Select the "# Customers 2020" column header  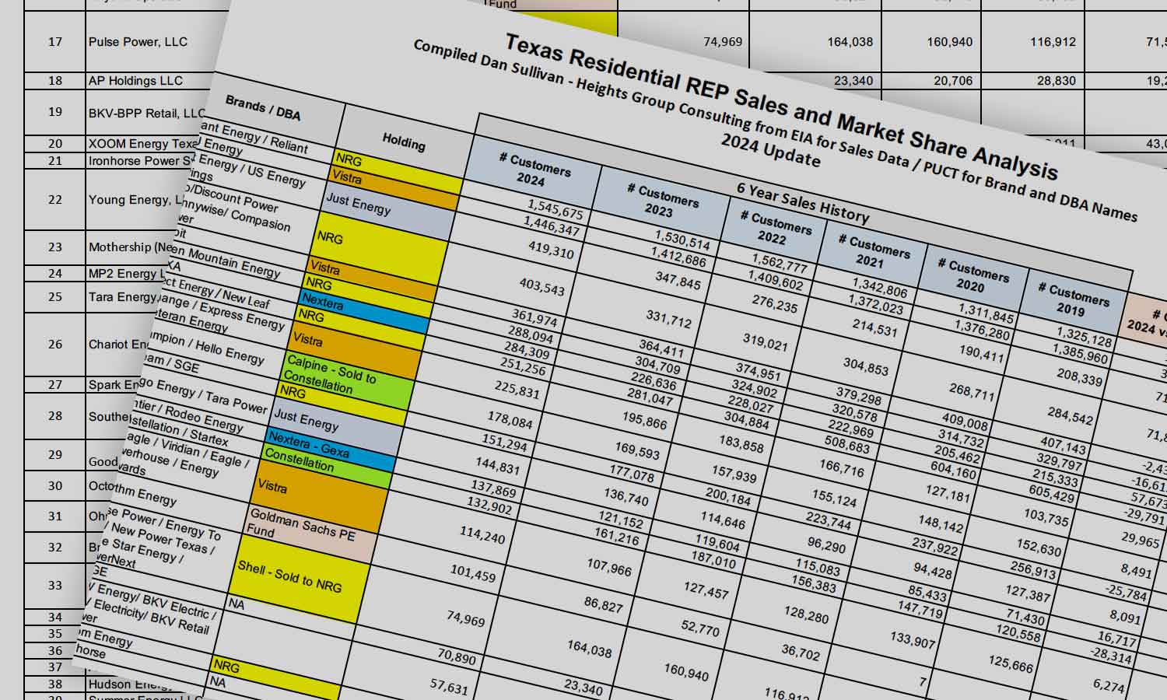pyautogui.click(x=973, y=277)
